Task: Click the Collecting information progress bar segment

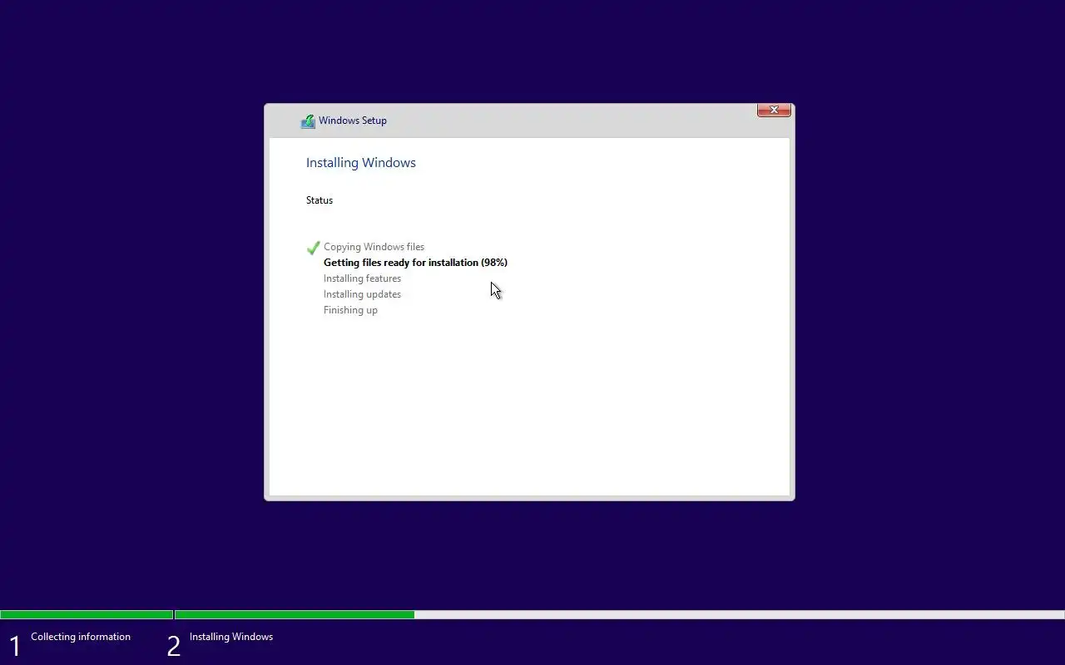Action: [x=87, y=615]
